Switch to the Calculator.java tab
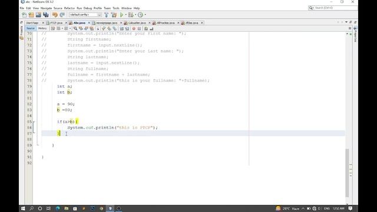The width and height of the screenshot is (377, 212). pos(137,23)
